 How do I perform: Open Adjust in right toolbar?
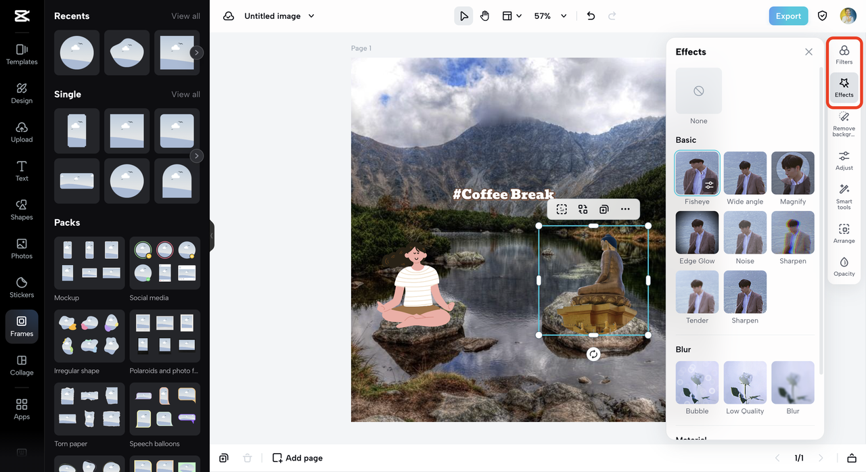click(844, 161)
